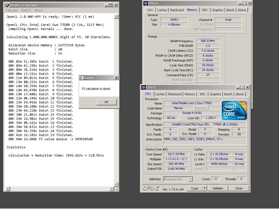279x209 pixels.
Task: Click the Code Name value Merom
Action: pyautogui.click(x=178, y=108)
